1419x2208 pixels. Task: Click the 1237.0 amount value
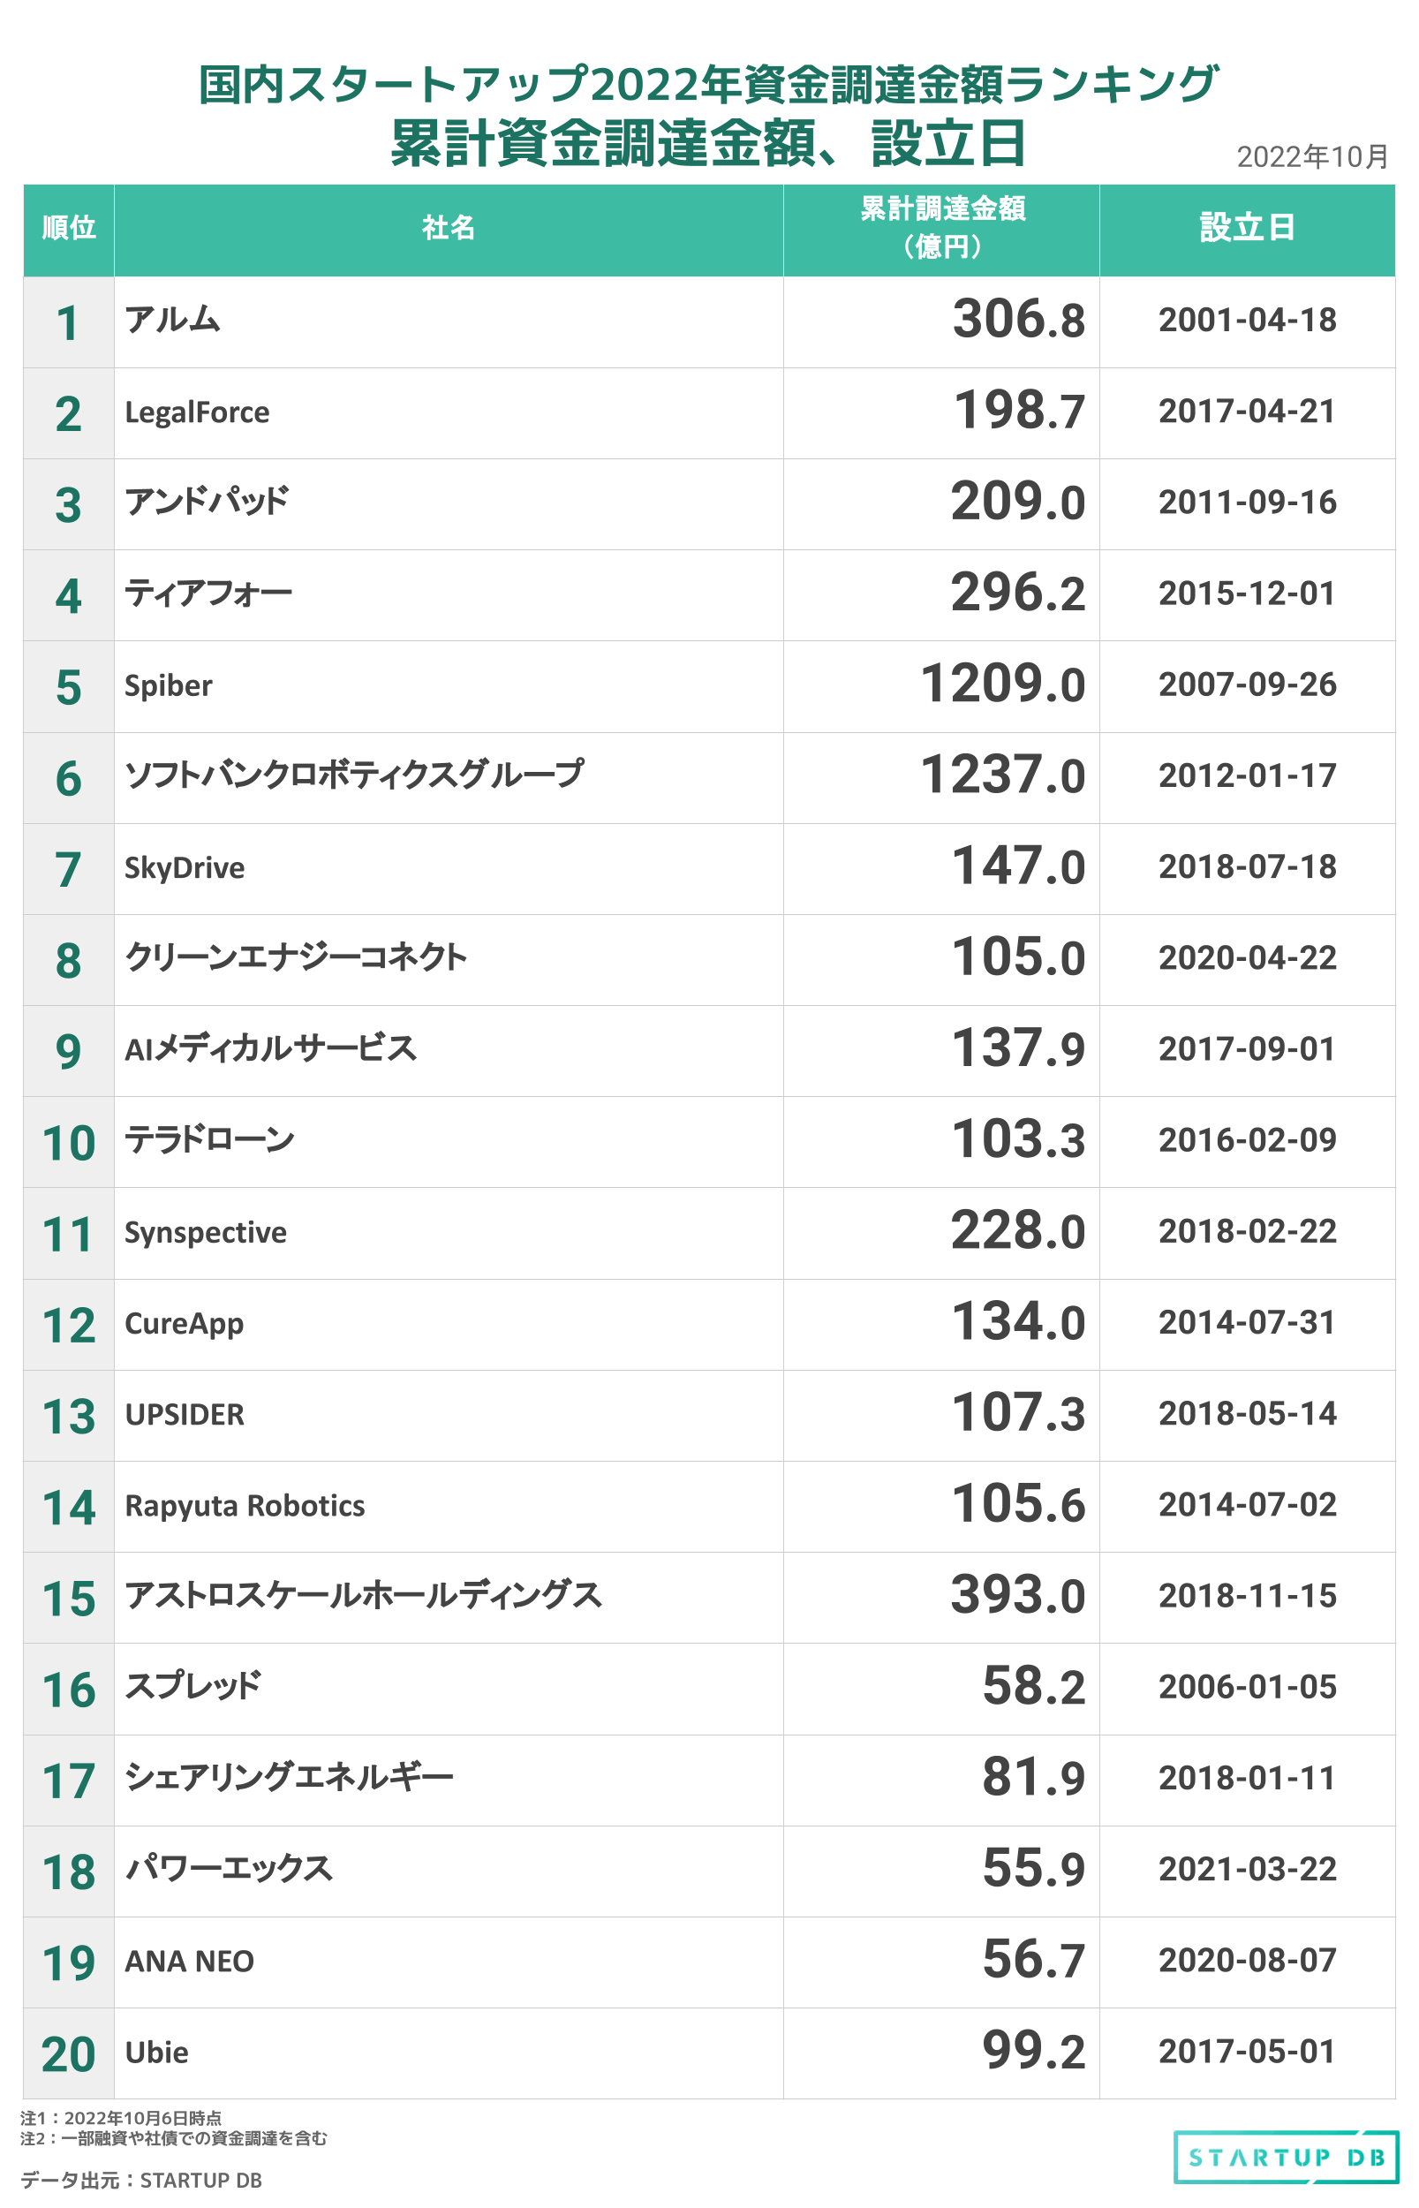(1002, 775)
